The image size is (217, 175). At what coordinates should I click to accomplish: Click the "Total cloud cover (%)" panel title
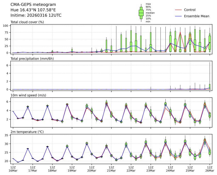click(x=27, y=22)
